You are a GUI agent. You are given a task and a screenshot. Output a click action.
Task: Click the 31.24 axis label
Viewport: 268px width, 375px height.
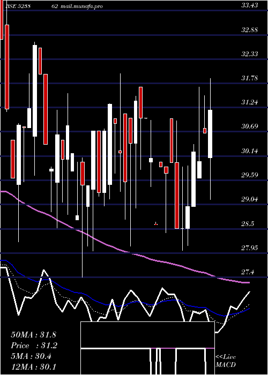[250, 103]
